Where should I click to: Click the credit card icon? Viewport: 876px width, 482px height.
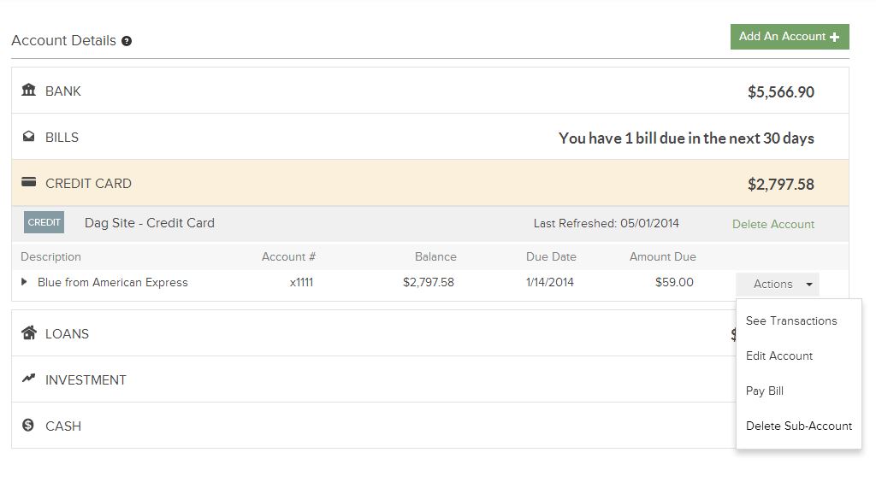click(x=28, y=182)
